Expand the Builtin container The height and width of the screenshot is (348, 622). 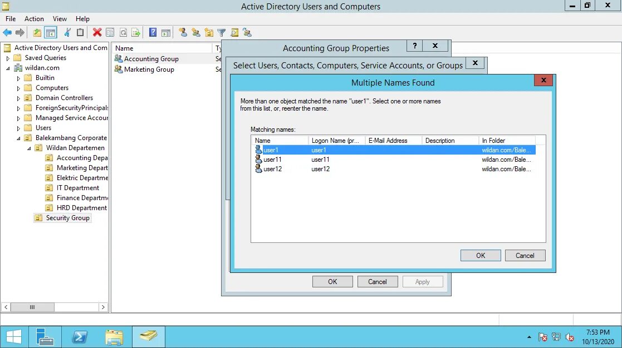coord(18,78)
